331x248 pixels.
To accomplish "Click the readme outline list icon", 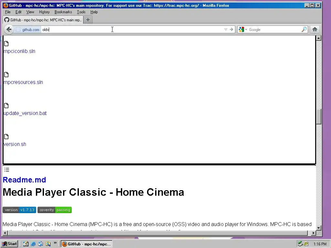I will [7, 170].
